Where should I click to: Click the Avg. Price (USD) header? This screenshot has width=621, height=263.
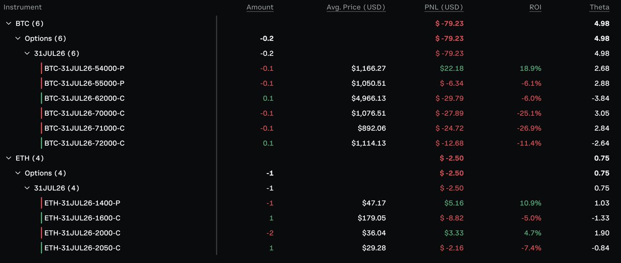[356, 7]
